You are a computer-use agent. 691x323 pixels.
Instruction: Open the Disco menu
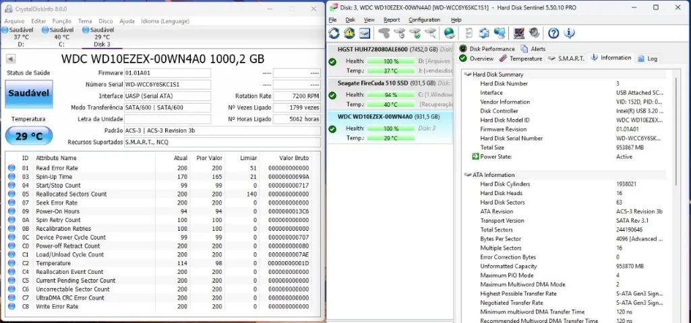coord(106,21)
